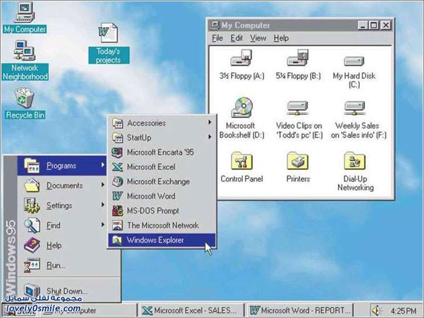424x318 pixels.
Task: Click the 4:25 PM taskbar clock
Action: [403, 310]
